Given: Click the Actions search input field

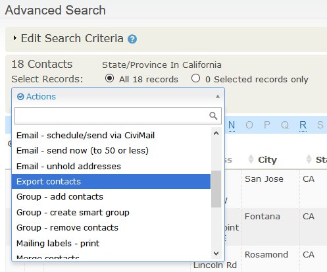Looking at the screenshot, I should click(x=118, y=116).
